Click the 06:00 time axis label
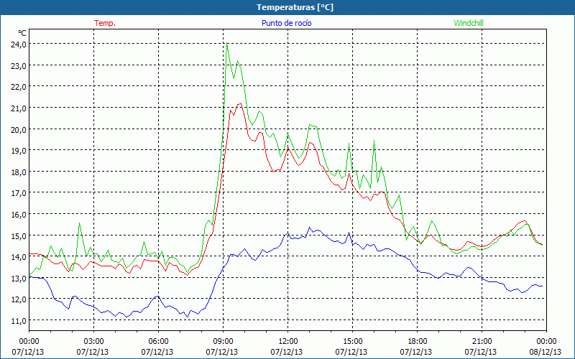 pos(158,342)
